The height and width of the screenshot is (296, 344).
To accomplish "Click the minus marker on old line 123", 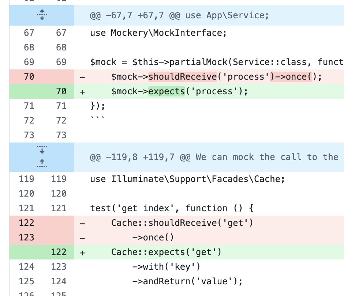I will pos(82,238).
